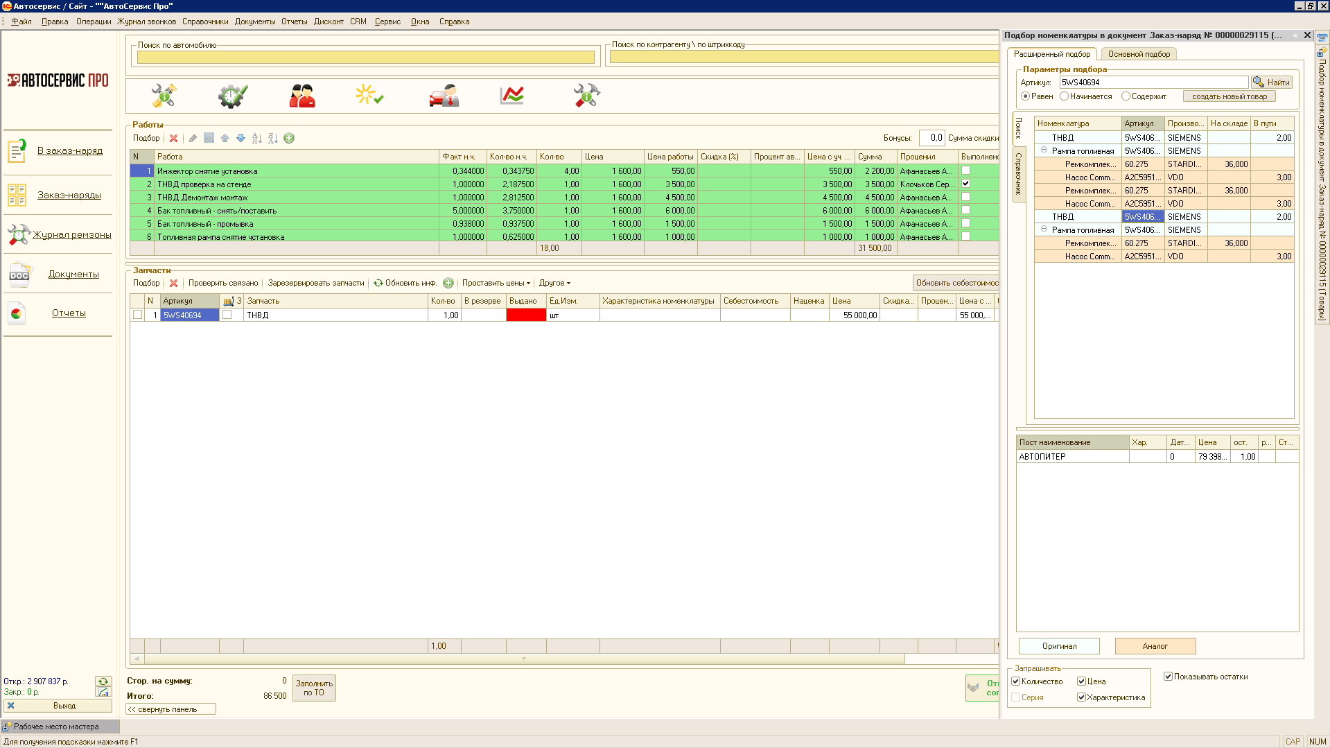This screenshot has width=1330, height=748.
Task: Collapse the first Рампа топливная tree node
Action: click(1044, 150)
